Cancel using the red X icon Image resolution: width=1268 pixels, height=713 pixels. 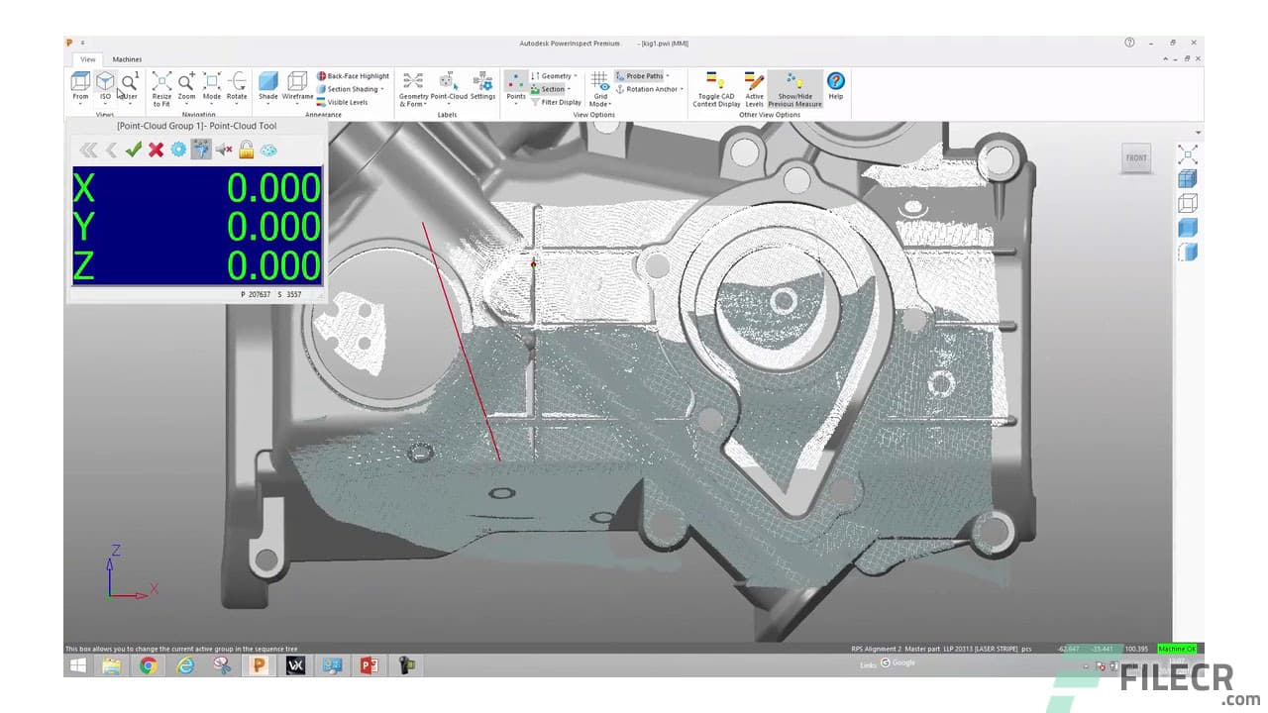click(x=156, y=150)
